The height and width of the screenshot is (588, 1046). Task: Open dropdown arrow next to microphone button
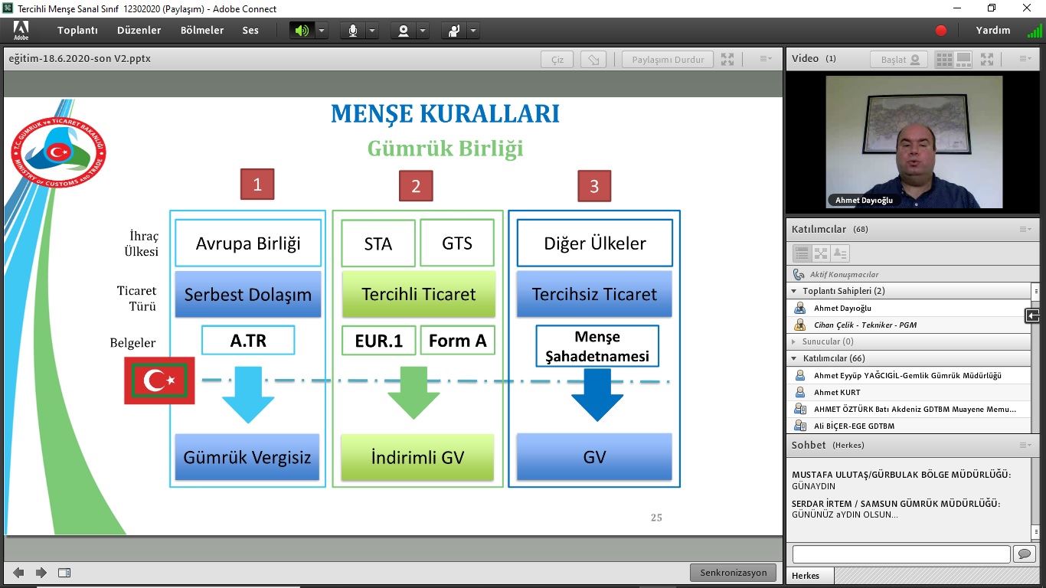372,31
